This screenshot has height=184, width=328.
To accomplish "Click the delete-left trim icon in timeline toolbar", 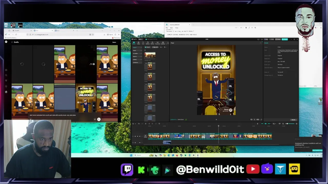I will click(x=149, y=124).
